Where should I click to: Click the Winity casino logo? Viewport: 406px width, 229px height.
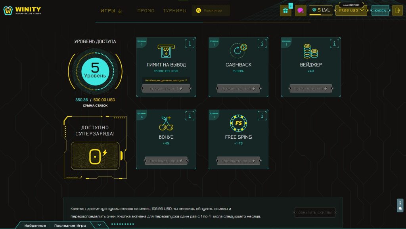click(x=22, y=11)
